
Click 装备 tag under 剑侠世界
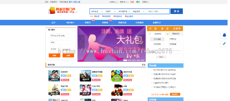63,76
